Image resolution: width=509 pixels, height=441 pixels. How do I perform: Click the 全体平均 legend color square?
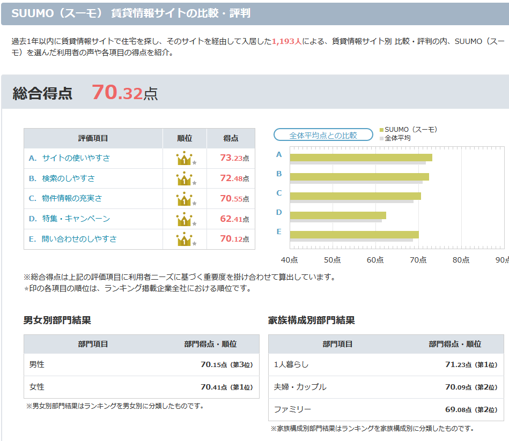381,138
